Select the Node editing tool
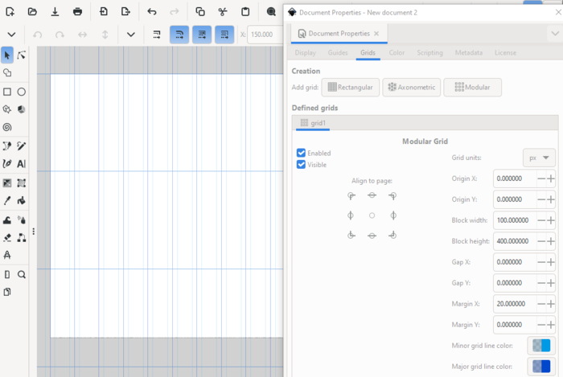The image size is (563, 377). 22,55
